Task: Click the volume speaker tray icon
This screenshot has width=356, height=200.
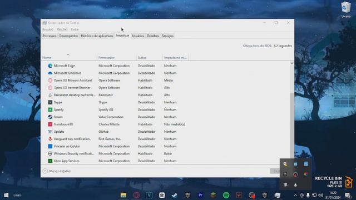Action: tap(320, 195)
